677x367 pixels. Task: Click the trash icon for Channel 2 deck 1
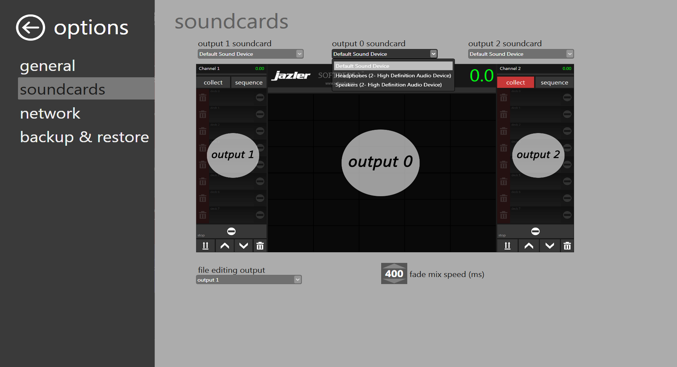(504, 114)
